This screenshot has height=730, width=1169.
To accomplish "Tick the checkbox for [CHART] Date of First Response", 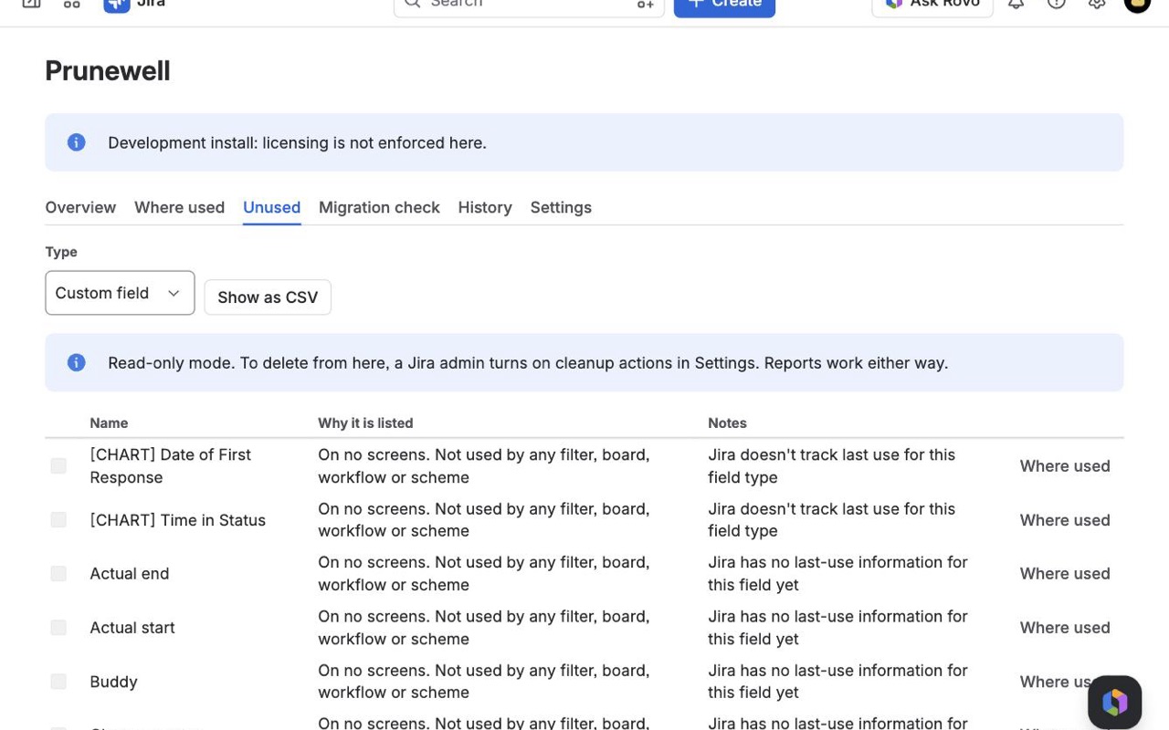I will coord(58,466).
